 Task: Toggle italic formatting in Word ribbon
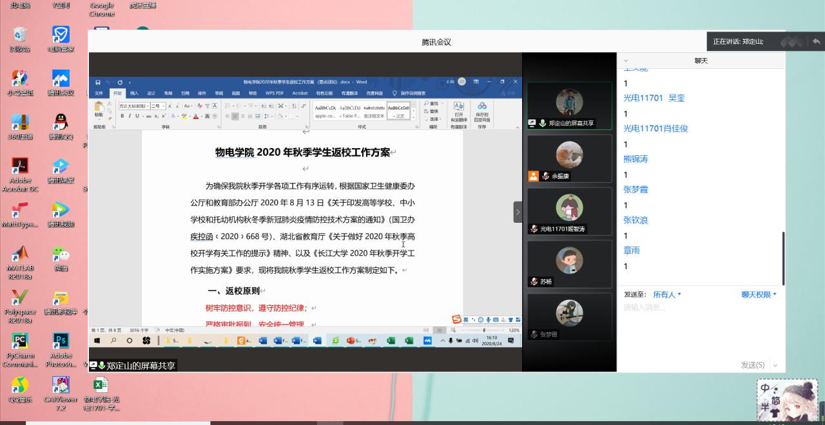point(130,117)
